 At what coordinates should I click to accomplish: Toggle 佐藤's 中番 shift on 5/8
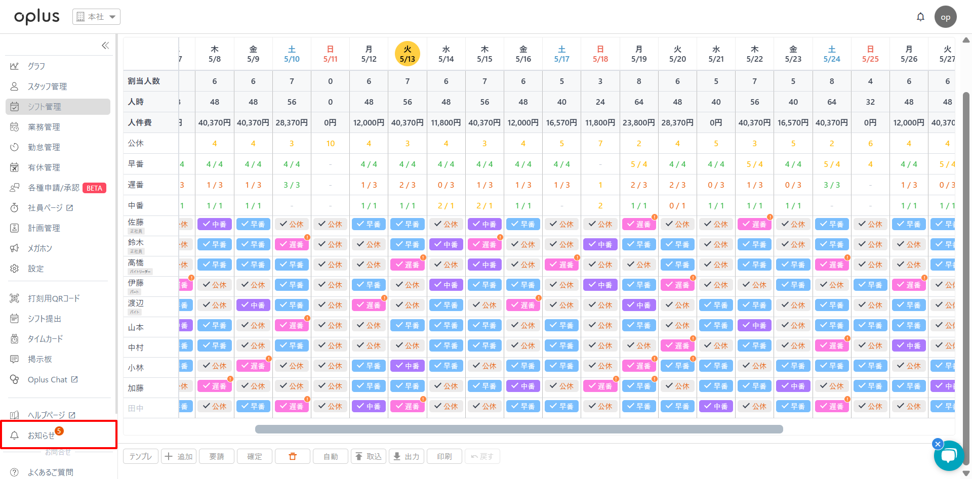pos(215,224)
